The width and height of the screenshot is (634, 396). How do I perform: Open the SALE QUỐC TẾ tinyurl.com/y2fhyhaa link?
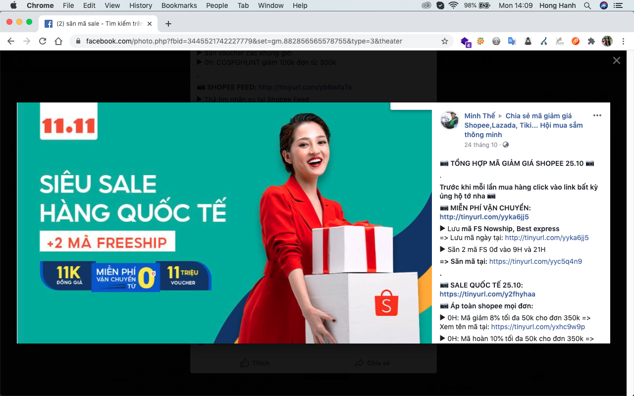click(x=487, y=294)
